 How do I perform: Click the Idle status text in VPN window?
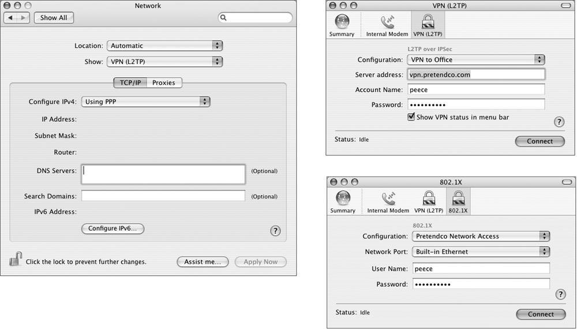click(364, 140)
